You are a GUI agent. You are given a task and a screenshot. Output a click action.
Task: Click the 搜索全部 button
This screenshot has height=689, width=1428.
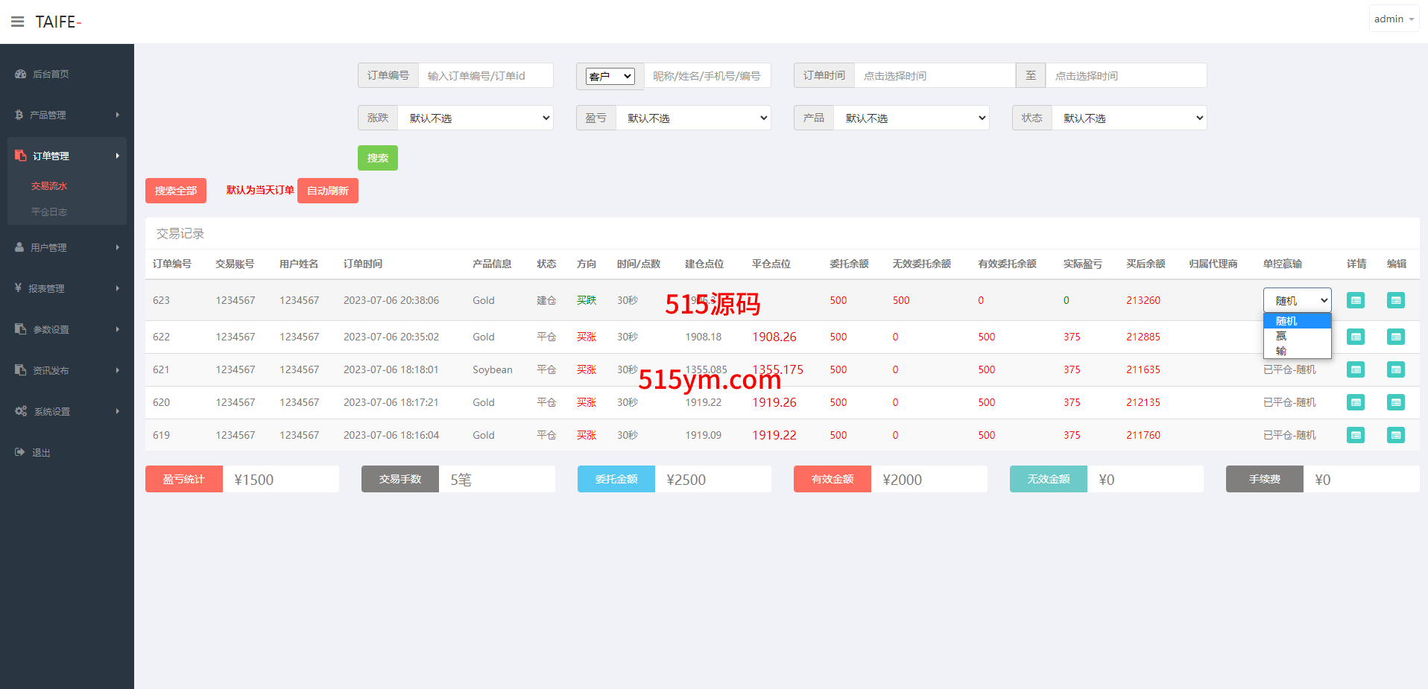[x=175, y=191]
